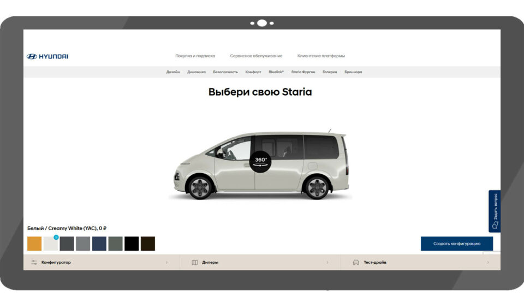
Task: Click the Hyundai logo
Action: point(47,56)
